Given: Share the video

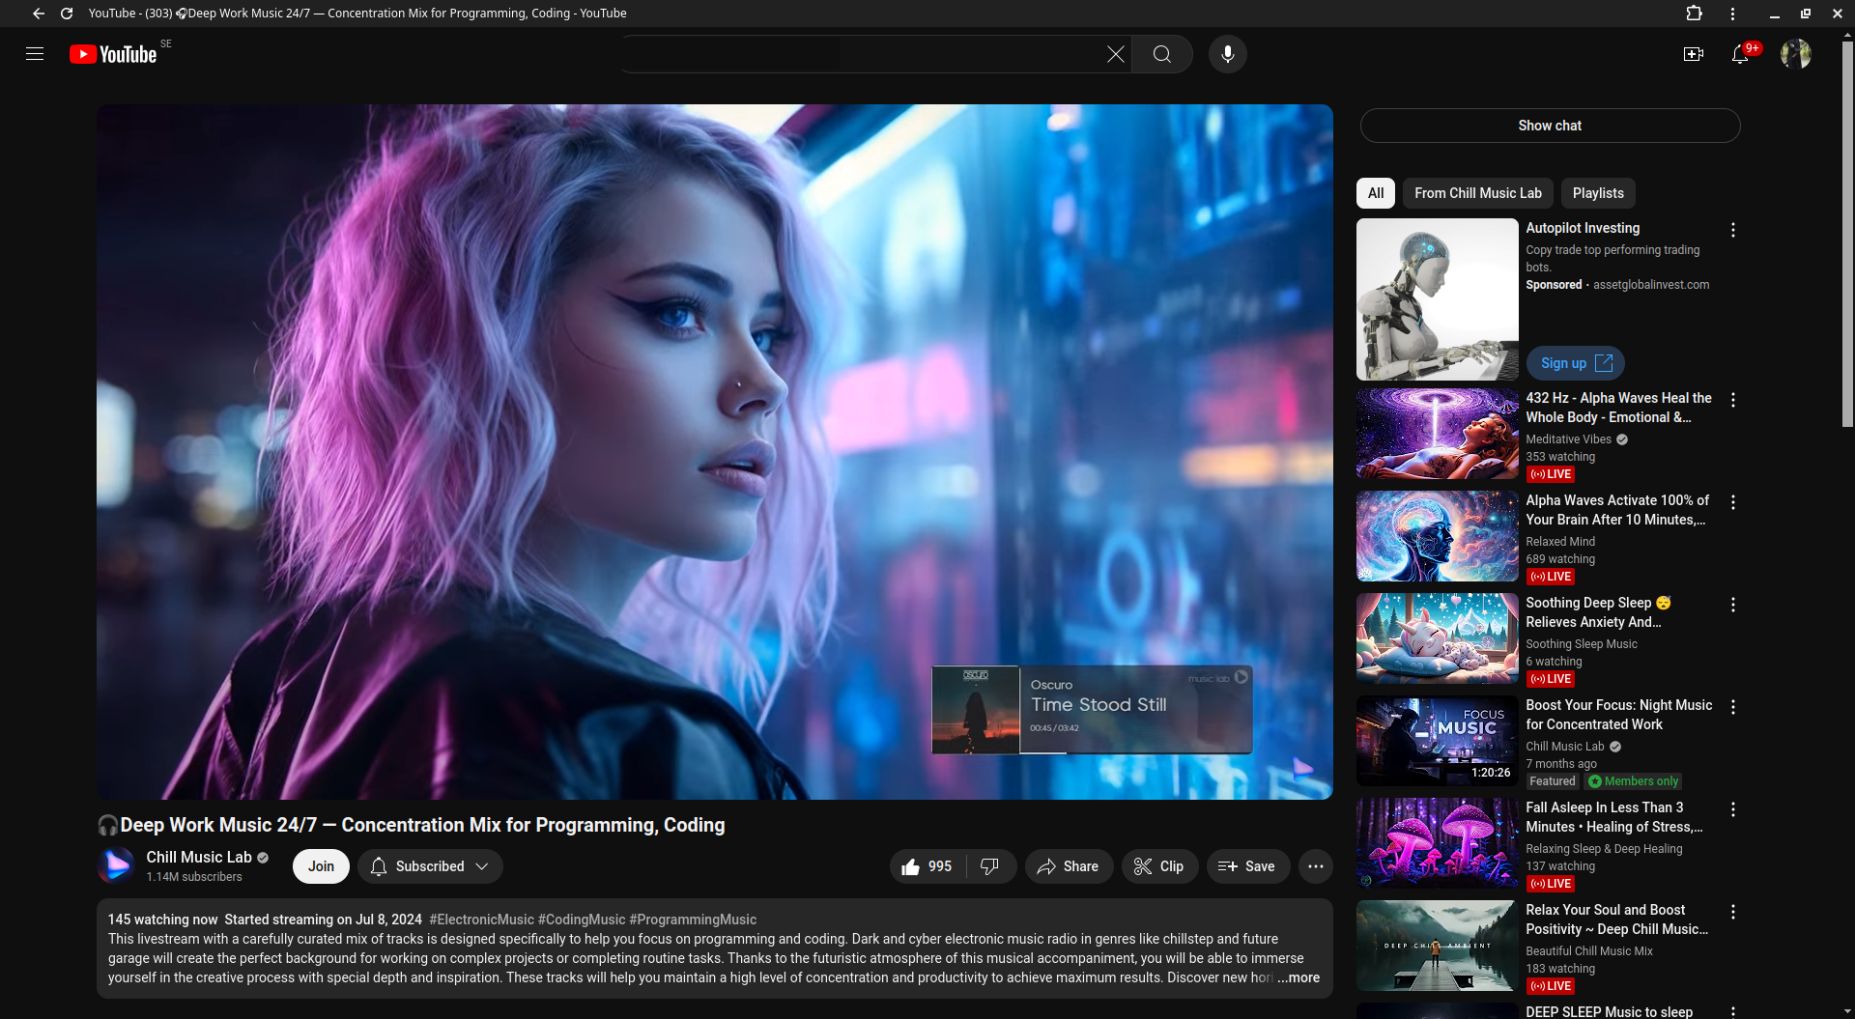Looking at the screenshot, I should [x=1069, y=866].
